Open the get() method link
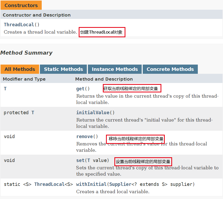 click(x=80, y=89)
